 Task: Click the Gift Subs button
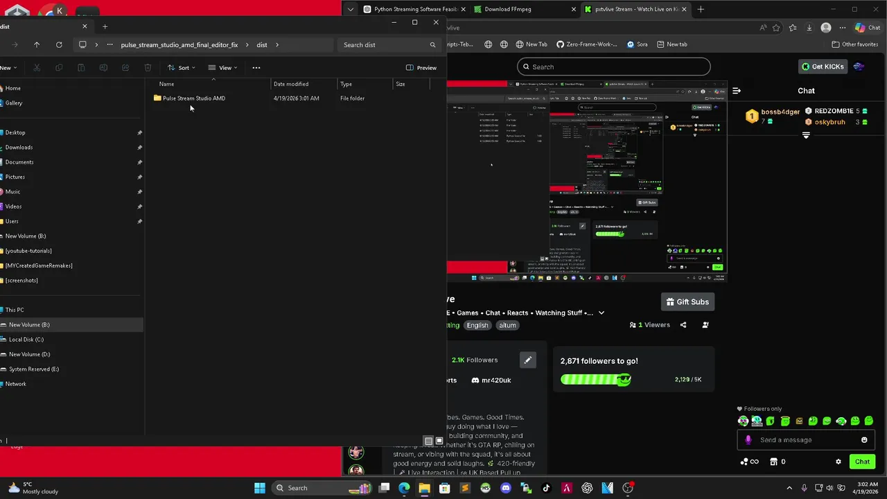(687, 301)
